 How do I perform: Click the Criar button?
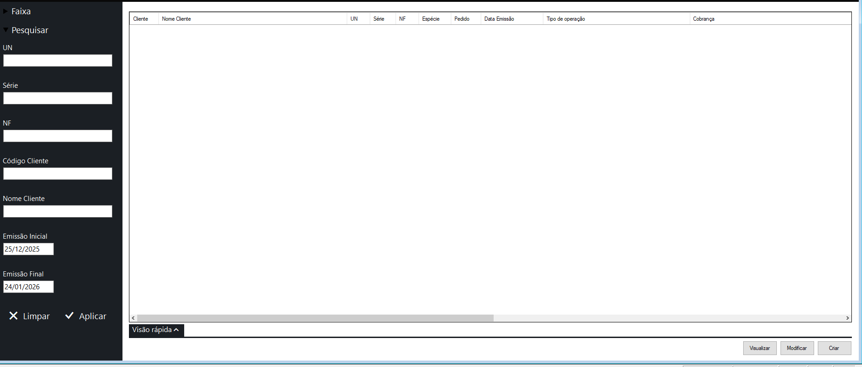coord(834,348)
